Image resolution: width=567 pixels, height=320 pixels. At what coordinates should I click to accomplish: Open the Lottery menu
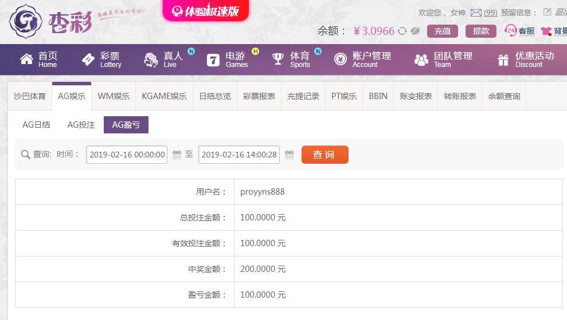102,60
